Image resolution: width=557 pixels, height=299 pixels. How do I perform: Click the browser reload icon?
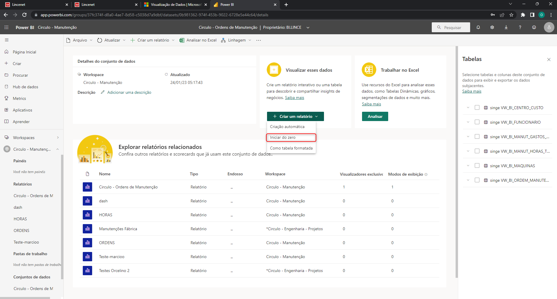pos(24,15)
